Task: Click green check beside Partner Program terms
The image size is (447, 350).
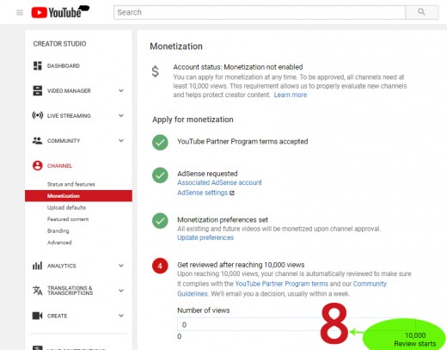Action: [x=160, y=142]
